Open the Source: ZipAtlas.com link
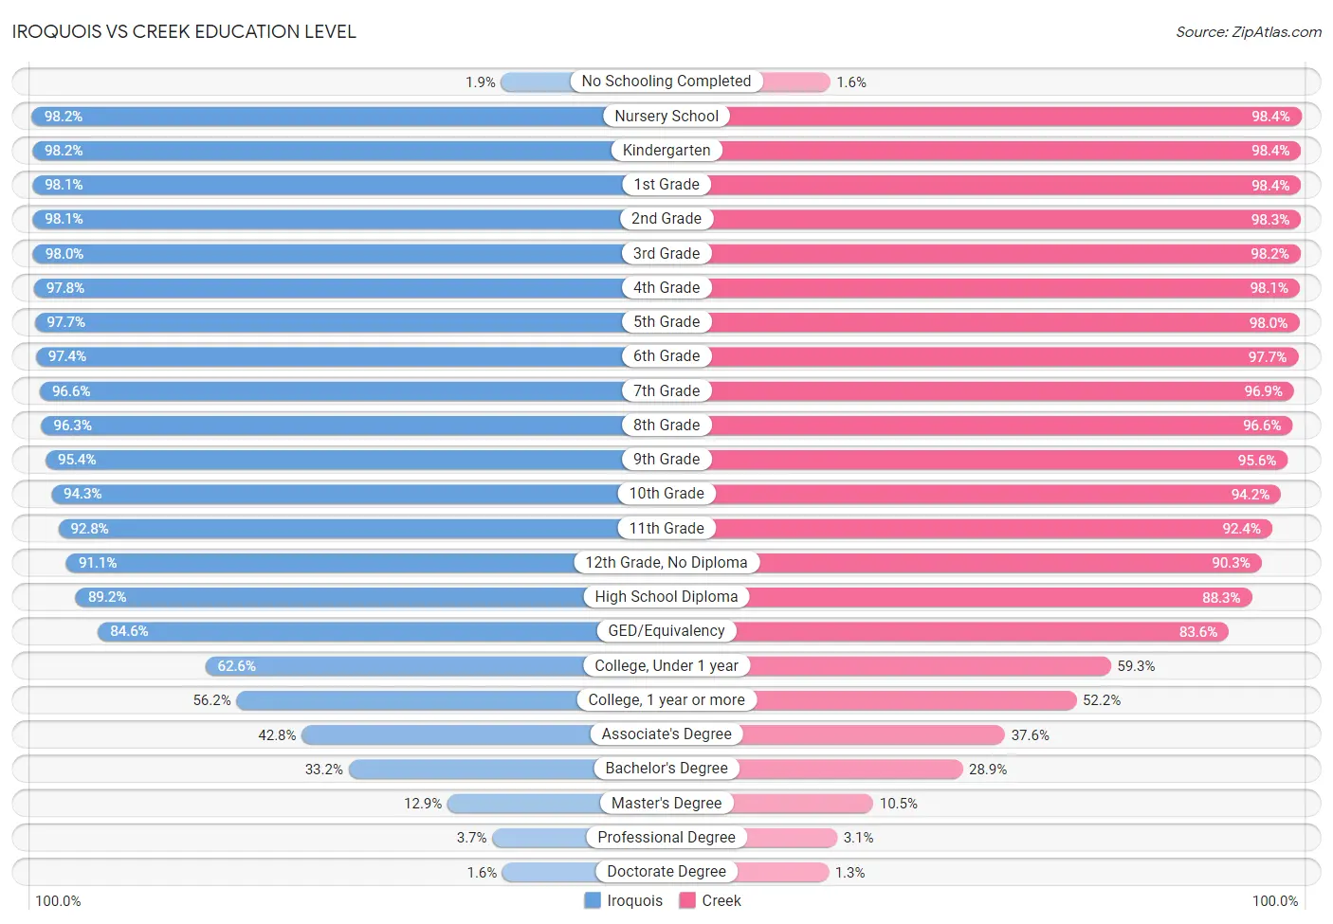The image size is (1333, 924). [x=1249, y=31]
